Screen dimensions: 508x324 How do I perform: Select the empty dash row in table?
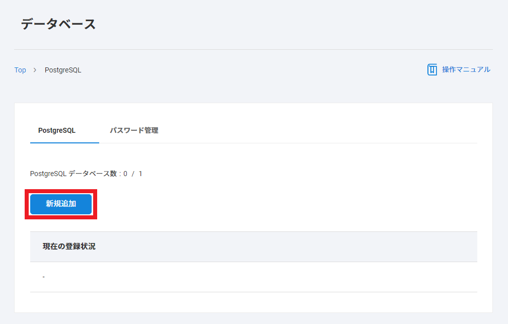tap(254, 277)
